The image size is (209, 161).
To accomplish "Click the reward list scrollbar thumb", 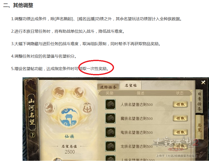I will (x=191, y=99).
